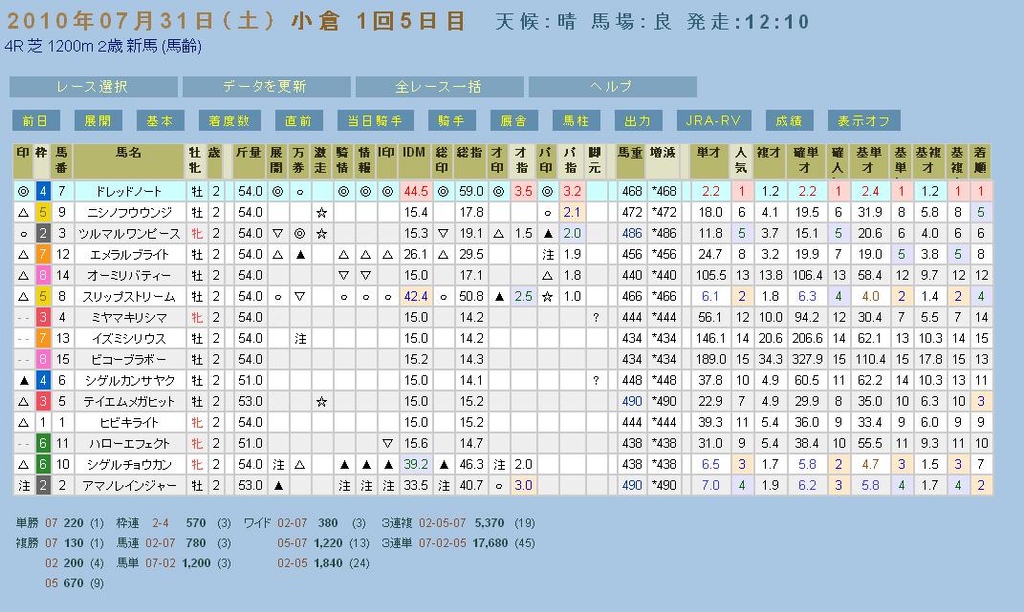Switch to the 基本 tab
This screenshot has height=612, width=1024.
tap(160, 120)
